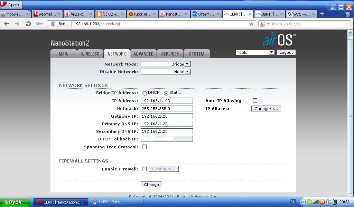
Task: Click the DHCP Fallback IP field
Action: tap(167, 139)
